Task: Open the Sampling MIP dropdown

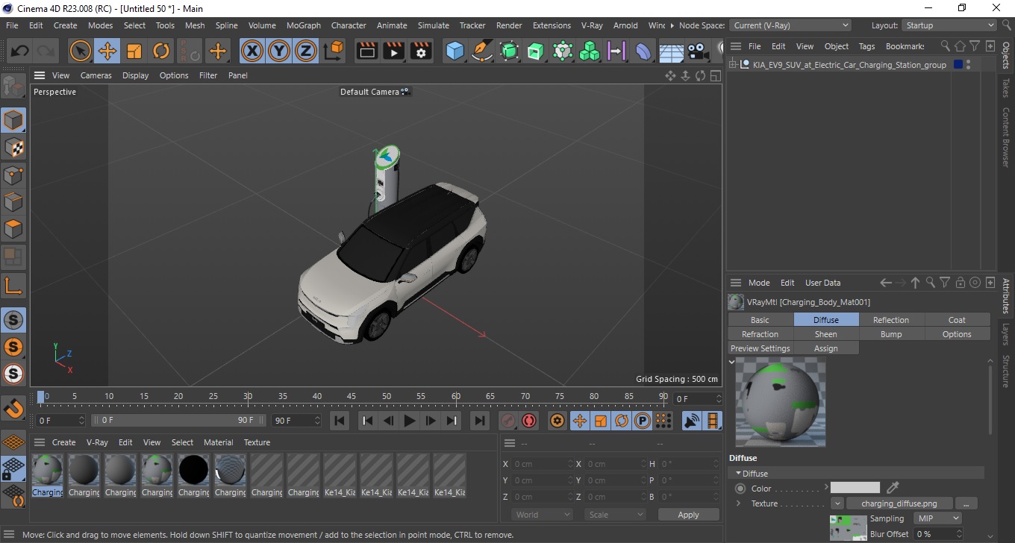Action: tap(939, 518)
